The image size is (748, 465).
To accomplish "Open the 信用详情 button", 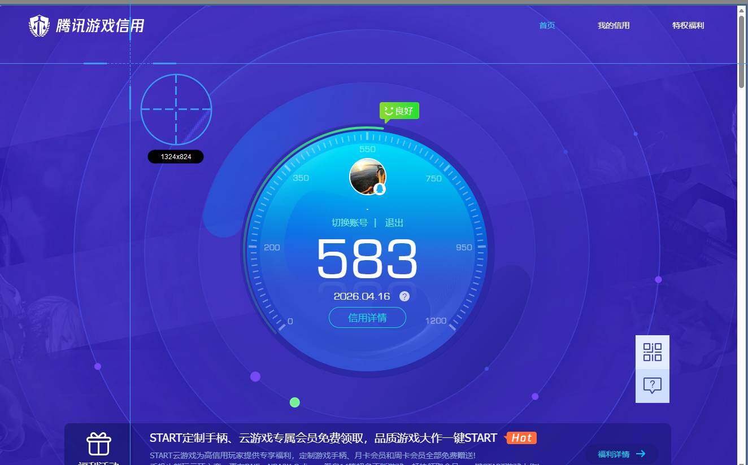I will [x=367, y=318].
